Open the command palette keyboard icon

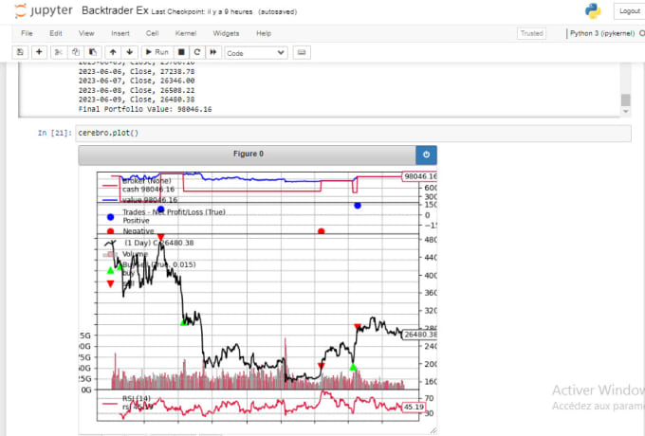click(302, 52)
